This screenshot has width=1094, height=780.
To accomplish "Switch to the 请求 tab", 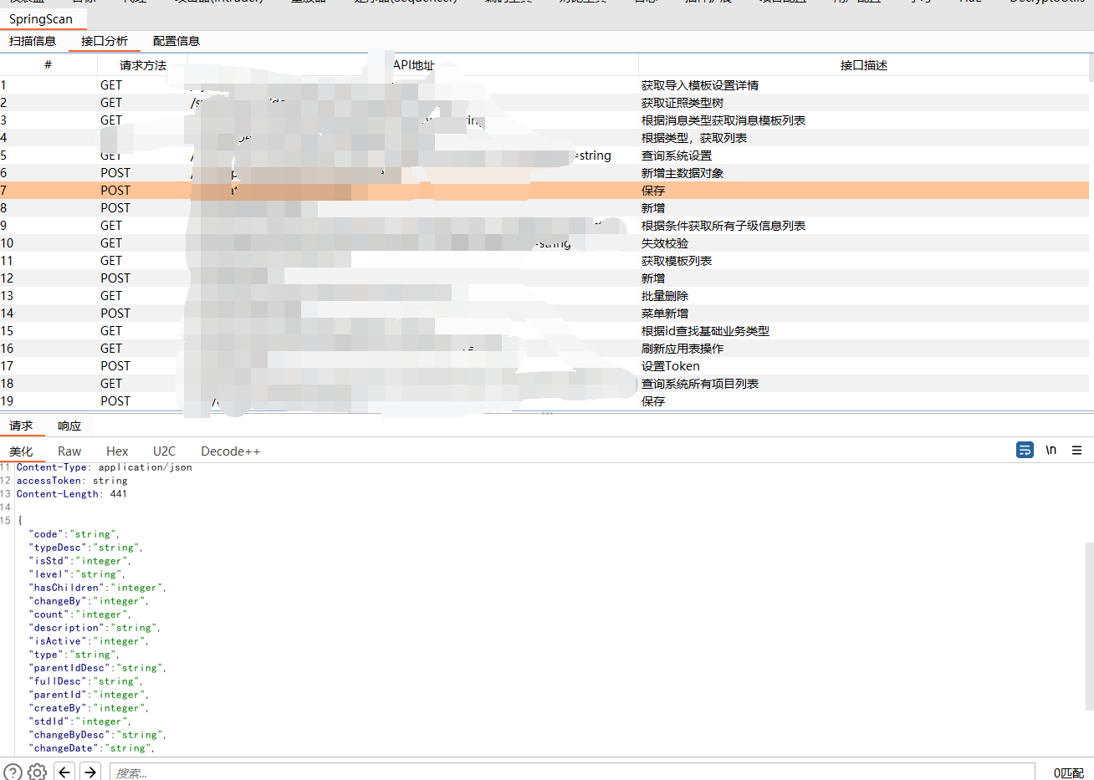I will [21, 426].
